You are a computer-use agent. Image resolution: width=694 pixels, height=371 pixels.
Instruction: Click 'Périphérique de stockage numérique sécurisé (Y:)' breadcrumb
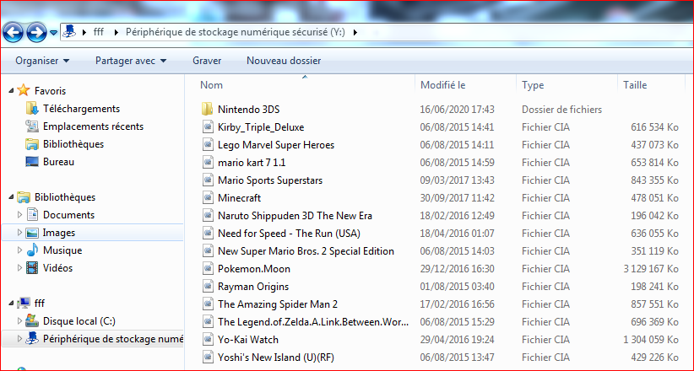[235, 32]
